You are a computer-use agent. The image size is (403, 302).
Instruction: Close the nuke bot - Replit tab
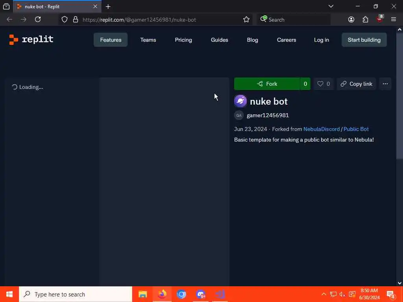[95, 6]
